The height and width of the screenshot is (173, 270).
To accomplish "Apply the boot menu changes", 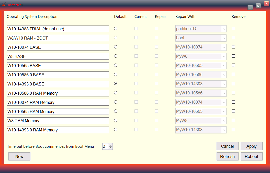I will coord(251,146).
